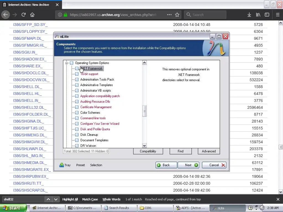The width and height of the screenshot is (283, 212).
Task: Click the green padlock security icon
Action: point(65,15)
